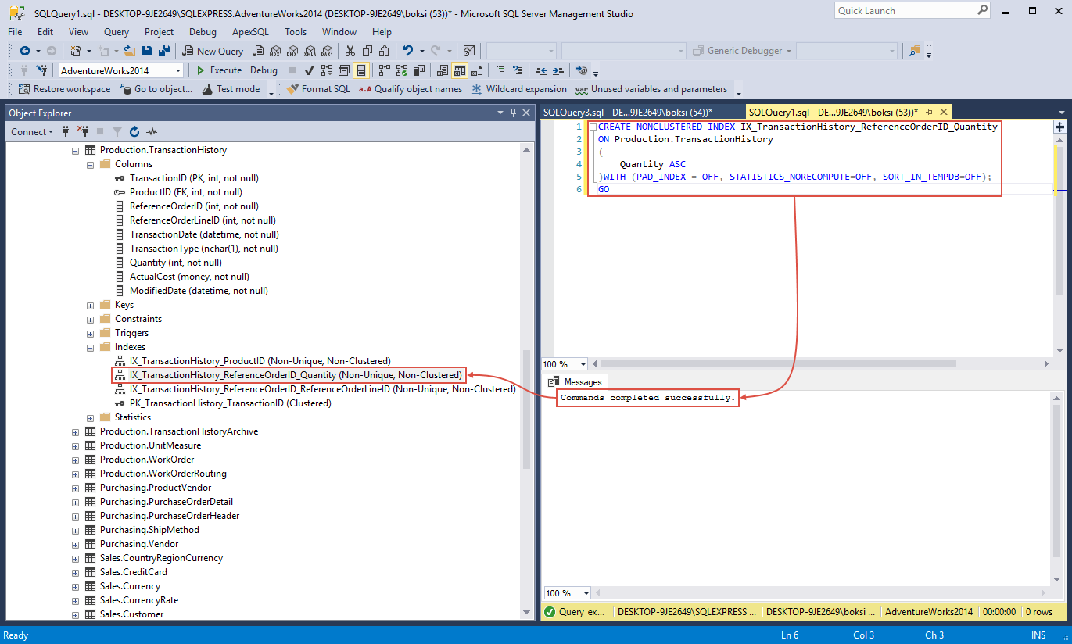Click the New Query button

pos(213,51)
